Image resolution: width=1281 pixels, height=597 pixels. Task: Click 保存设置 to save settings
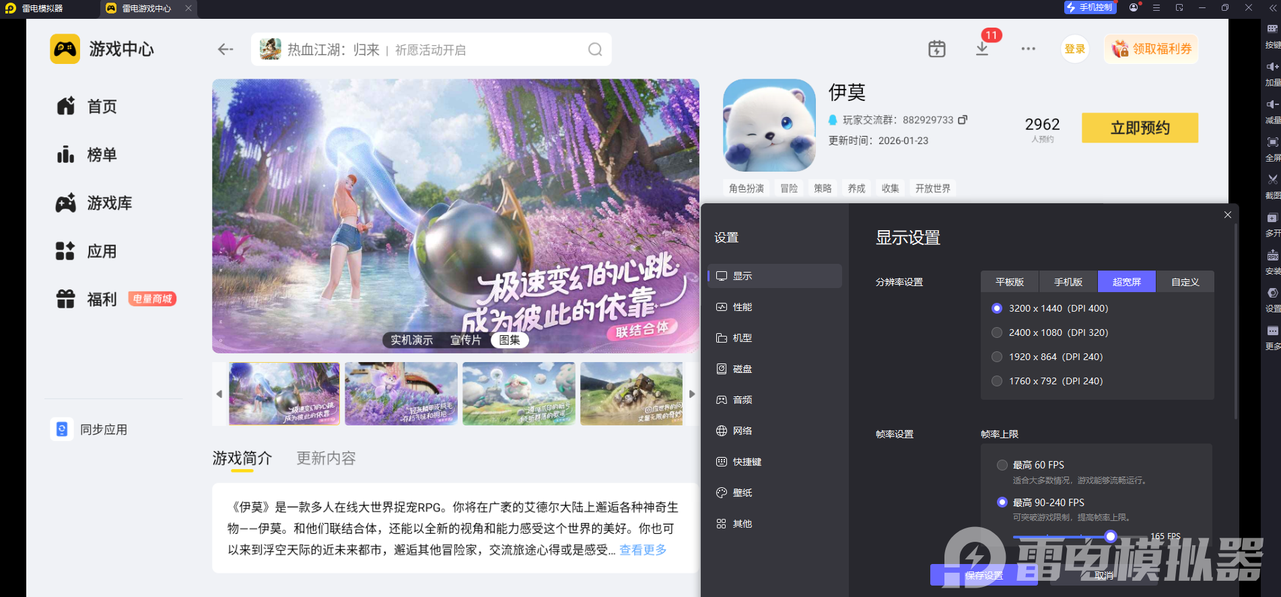pyautogui.click(x=983, y=575)
